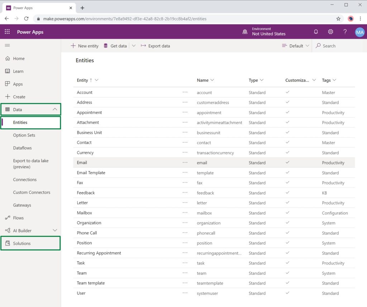The width and height of the screenshot is (367, 307).
Task: Open the Organization entity
Action: point(89,223)
